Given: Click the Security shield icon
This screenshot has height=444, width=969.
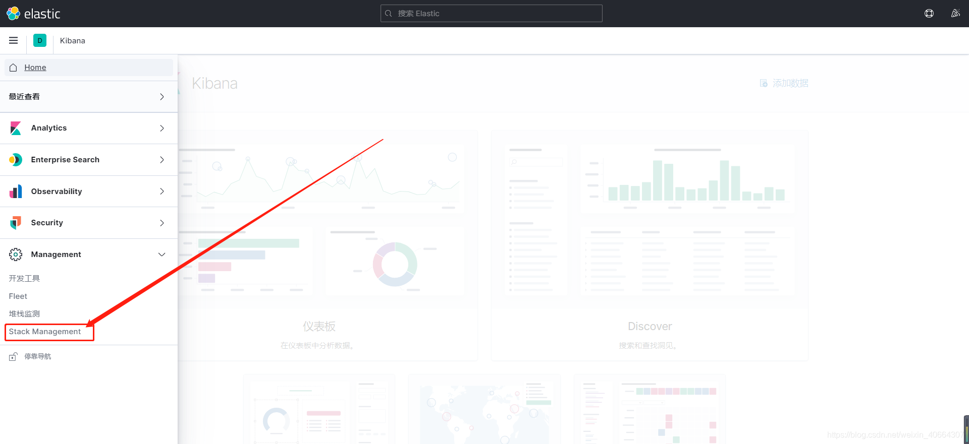Looking at the screenshot, I should (x=16, y=223).
